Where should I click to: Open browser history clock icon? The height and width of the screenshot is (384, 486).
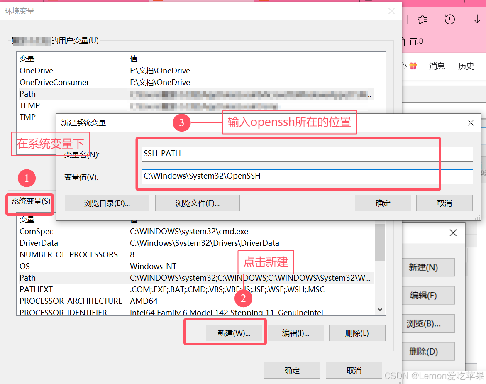point(449,19)
